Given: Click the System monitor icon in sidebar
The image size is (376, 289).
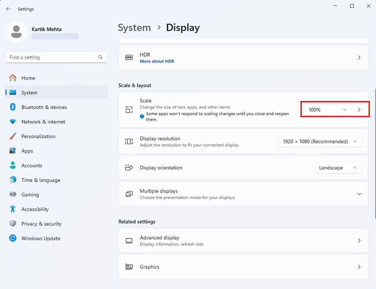Looking at the screenshot, I should click(13, 92).
